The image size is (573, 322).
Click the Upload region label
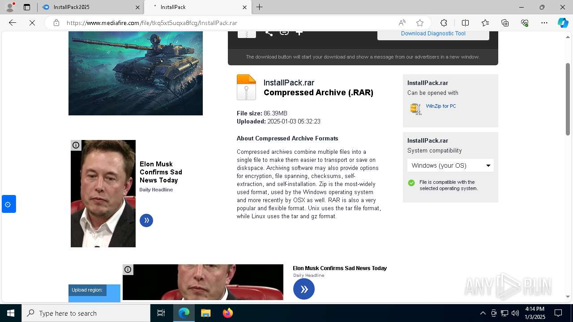87,290
